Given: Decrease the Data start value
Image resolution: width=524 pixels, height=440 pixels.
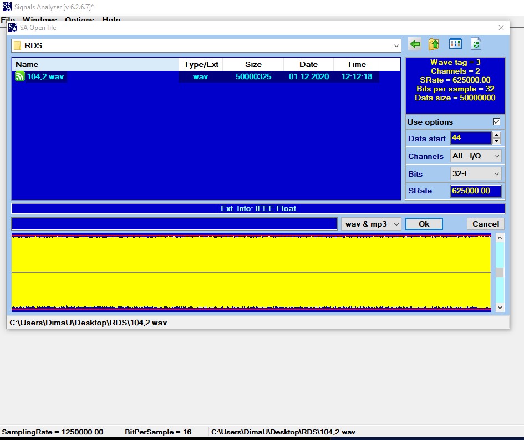Looking at the screenshot, I should click(x=497, y=141).
